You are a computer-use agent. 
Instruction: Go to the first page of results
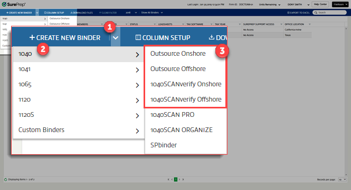point(168,179)
